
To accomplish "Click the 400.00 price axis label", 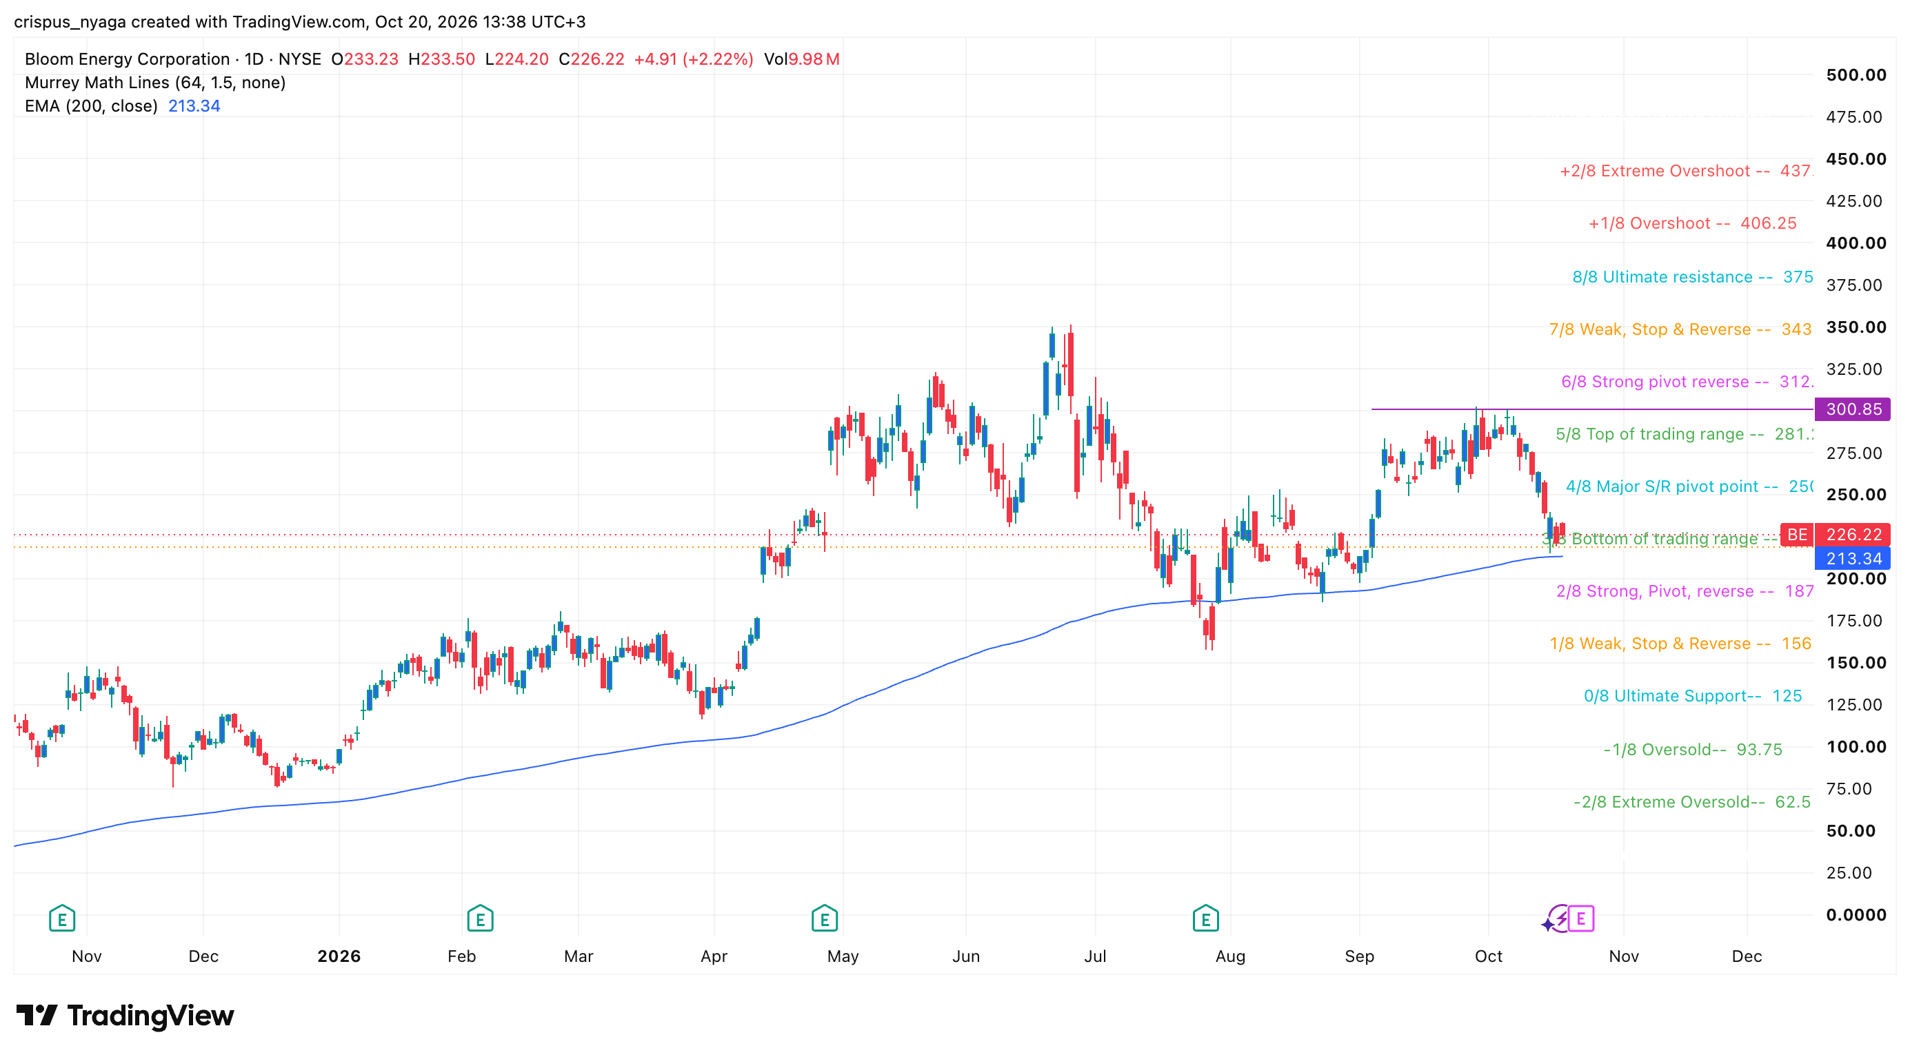I will (1856, 243).
